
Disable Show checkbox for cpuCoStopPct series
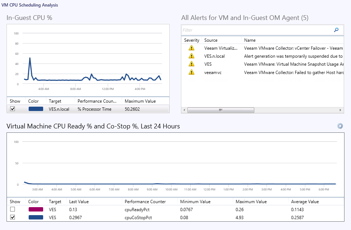(x=13, y=217)
